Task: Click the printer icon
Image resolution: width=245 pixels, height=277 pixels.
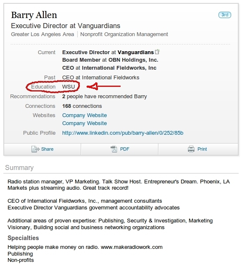Action: 191,149
